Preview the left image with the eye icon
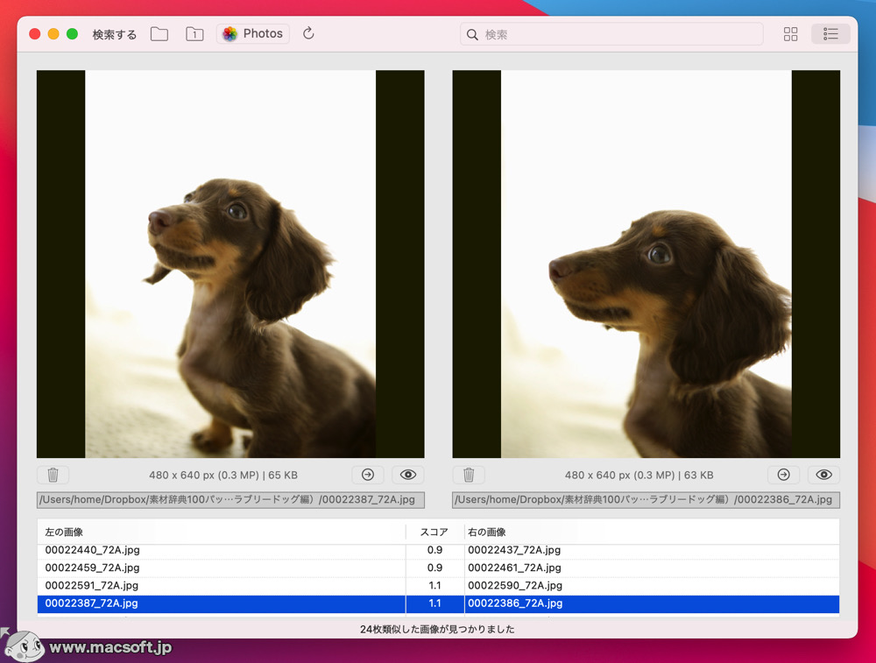This screenshot has height=663, width=876. tap(407, 474)
